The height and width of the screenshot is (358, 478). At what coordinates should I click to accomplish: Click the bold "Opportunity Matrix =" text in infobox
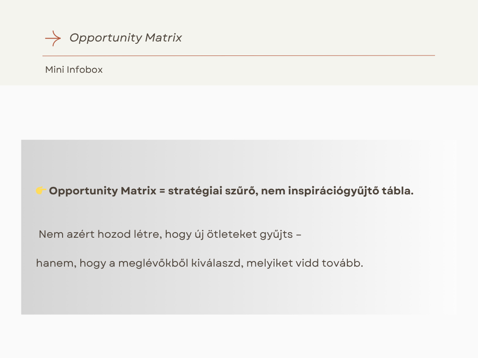pyautogui.click(x=107, y=191)
